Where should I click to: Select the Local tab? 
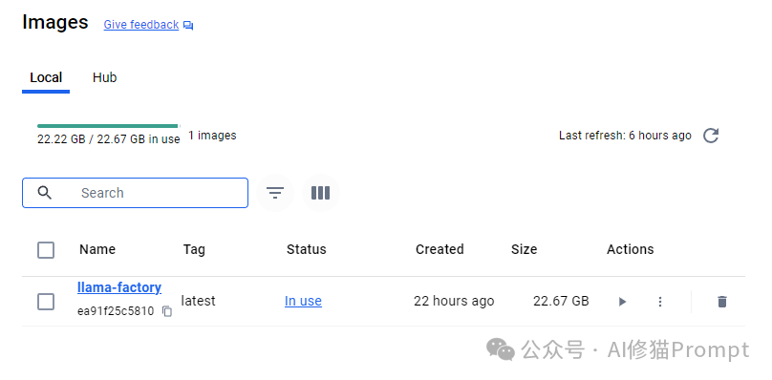[46, 77]
